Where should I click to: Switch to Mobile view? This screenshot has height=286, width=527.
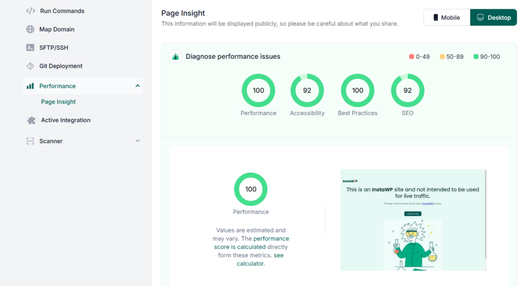pos(447,17)
